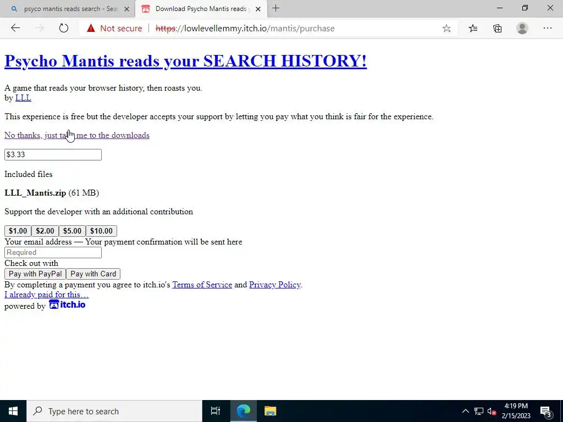The image size is (563, 422).
Task: Click 'I already paid for this…' link
Action: tap(46, 295)
